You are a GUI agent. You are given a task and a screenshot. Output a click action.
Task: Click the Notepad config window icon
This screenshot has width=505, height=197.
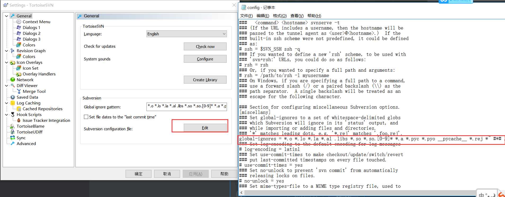point(243,7)
